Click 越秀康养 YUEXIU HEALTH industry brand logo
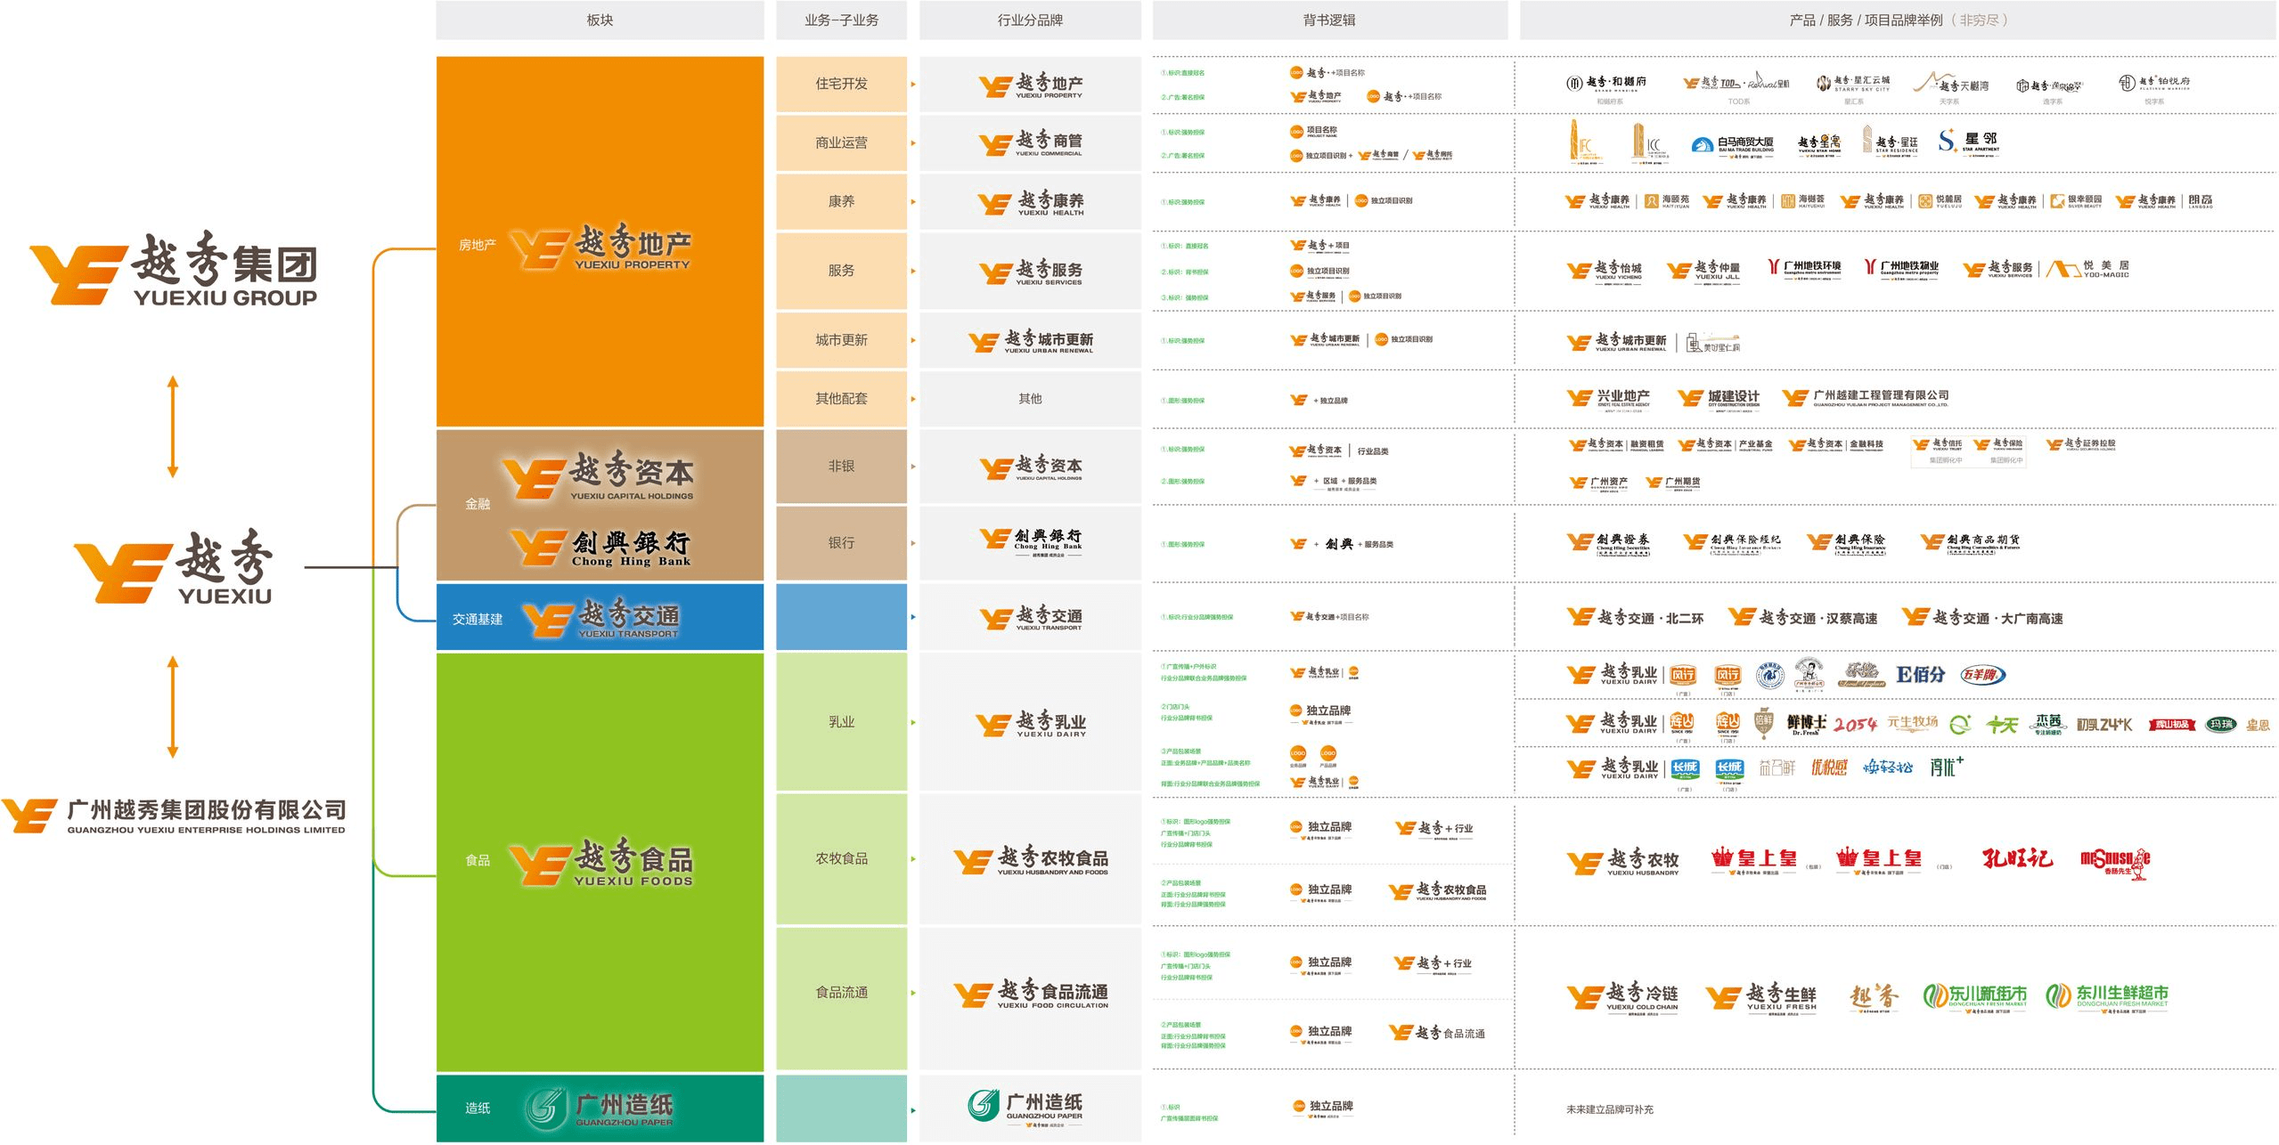Image resolution: width=2279 pixels, height=1145 pixels. tap(1031, 202)
